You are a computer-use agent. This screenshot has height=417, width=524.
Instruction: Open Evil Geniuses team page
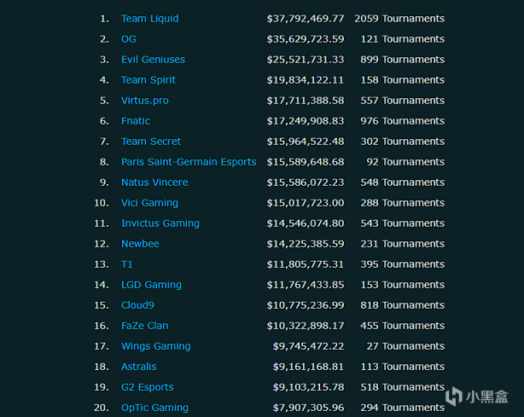(x=153, y=60)
